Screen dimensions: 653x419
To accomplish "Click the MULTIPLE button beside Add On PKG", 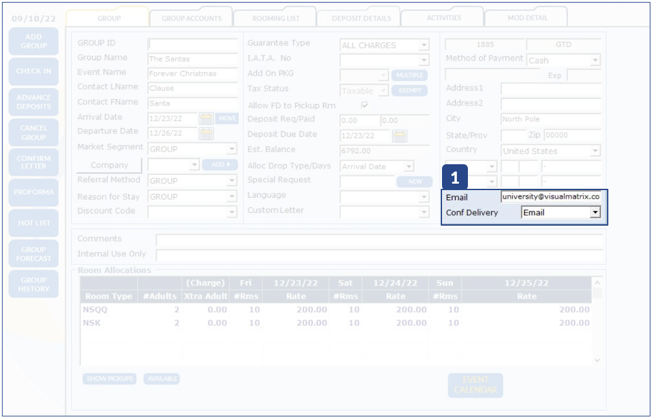I will click(409, 75).
